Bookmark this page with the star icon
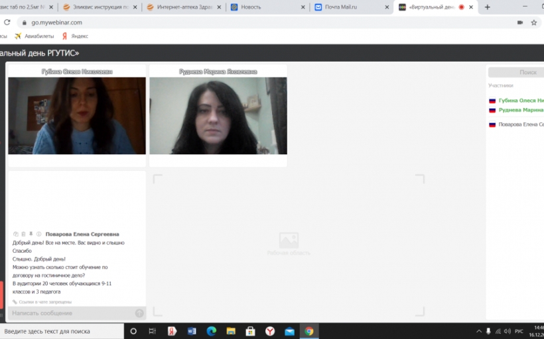This screenshot has width=544, height=339. coord(533,23)
